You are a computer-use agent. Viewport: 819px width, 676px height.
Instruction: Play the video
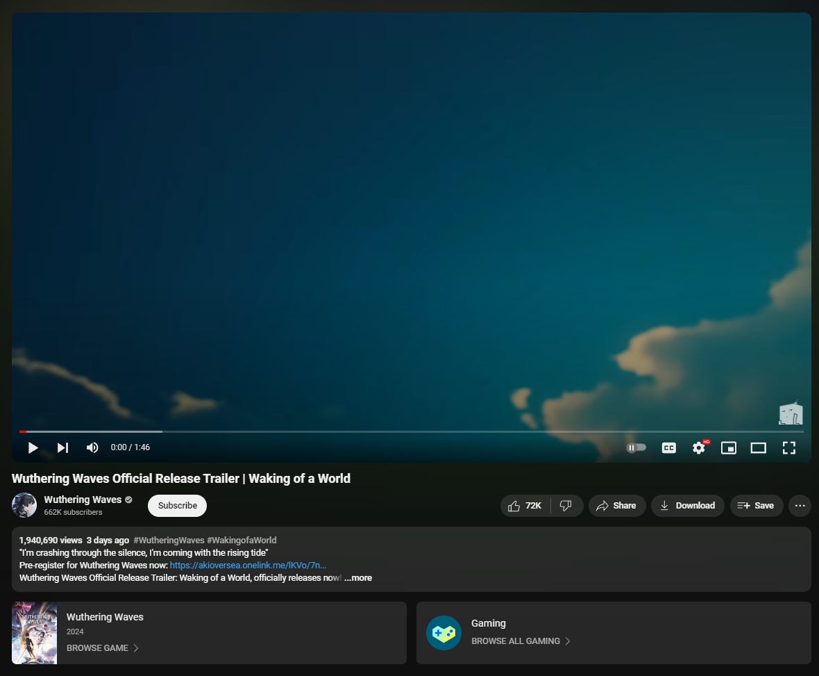click(33, 447)
